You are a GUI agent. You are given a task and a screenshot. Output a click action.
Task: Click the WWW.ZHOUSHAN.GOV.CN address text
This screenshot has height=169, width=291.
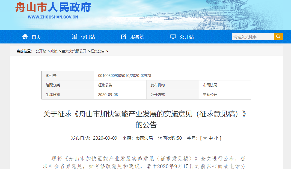53,17
